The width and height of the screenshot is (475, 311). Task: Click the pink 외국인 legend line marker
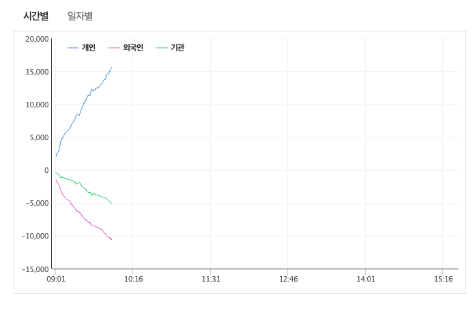click(114, 48)
